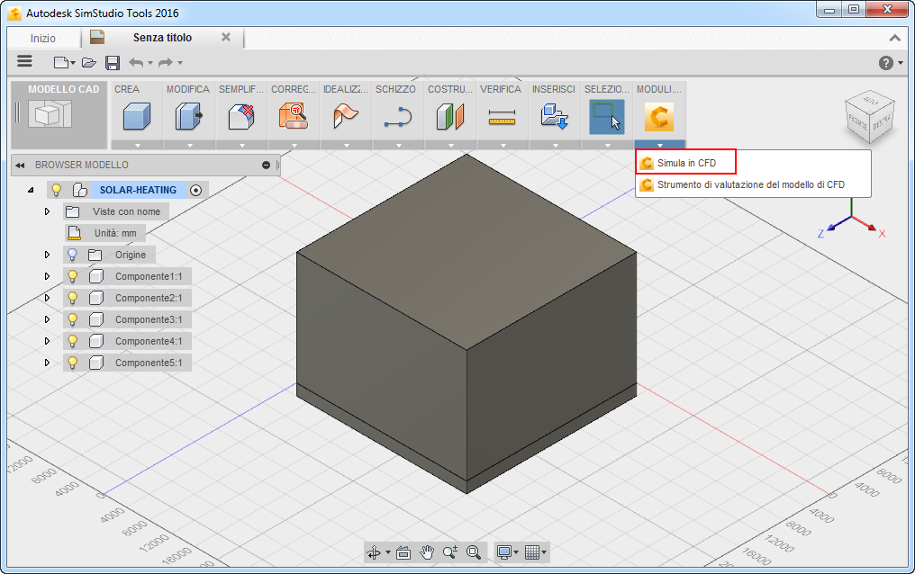Activate the Zoom tool with plus-minus
Screen dimensions: 915x574
click(x=450, y=552)
